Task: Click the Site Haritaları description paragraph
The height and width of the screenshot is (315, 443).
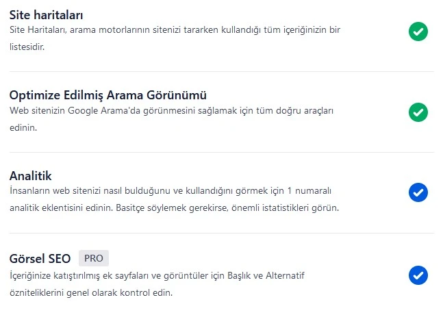Action: pos(175,39)
